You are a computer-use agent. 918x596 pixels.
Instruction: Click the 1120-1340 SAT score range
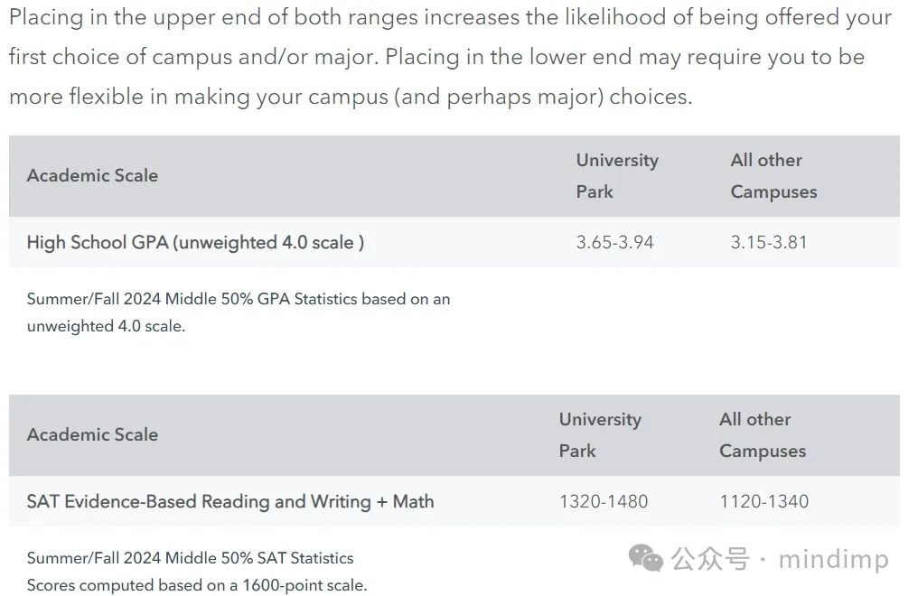(x=764, y=501)
